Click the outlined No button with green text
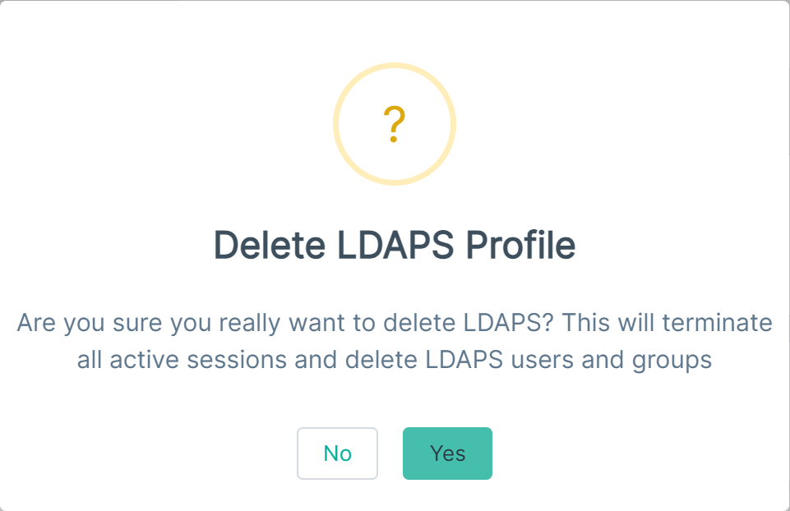The image size is (790, 511). tap(338, 453)
